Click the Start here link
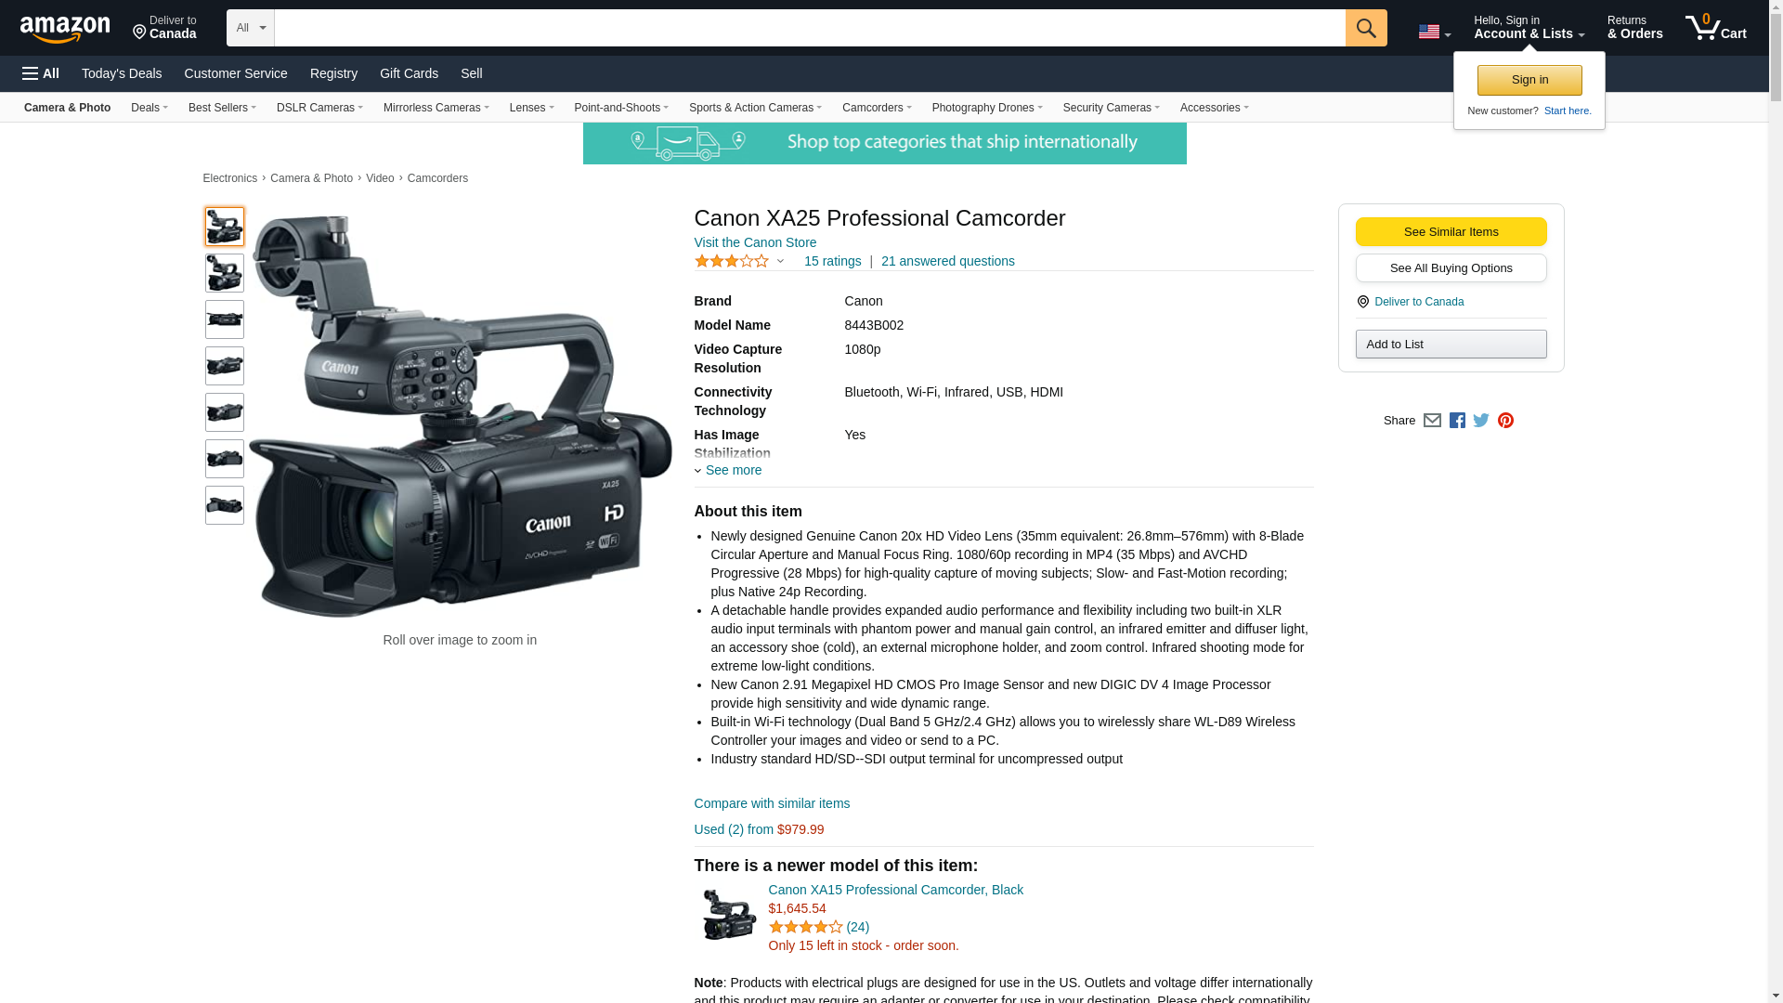The width and height of the screenshot is (1783, 1003). 1568,111
